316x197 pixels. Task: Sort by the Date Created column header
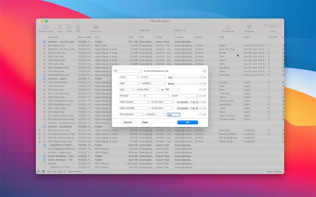coord(85,37)
